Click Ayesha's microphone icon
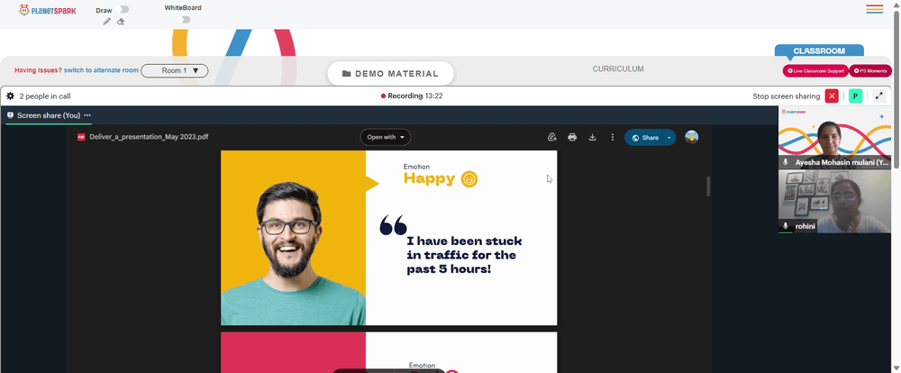The height and width of the screenshot is (373, 901). pos(786,163)
